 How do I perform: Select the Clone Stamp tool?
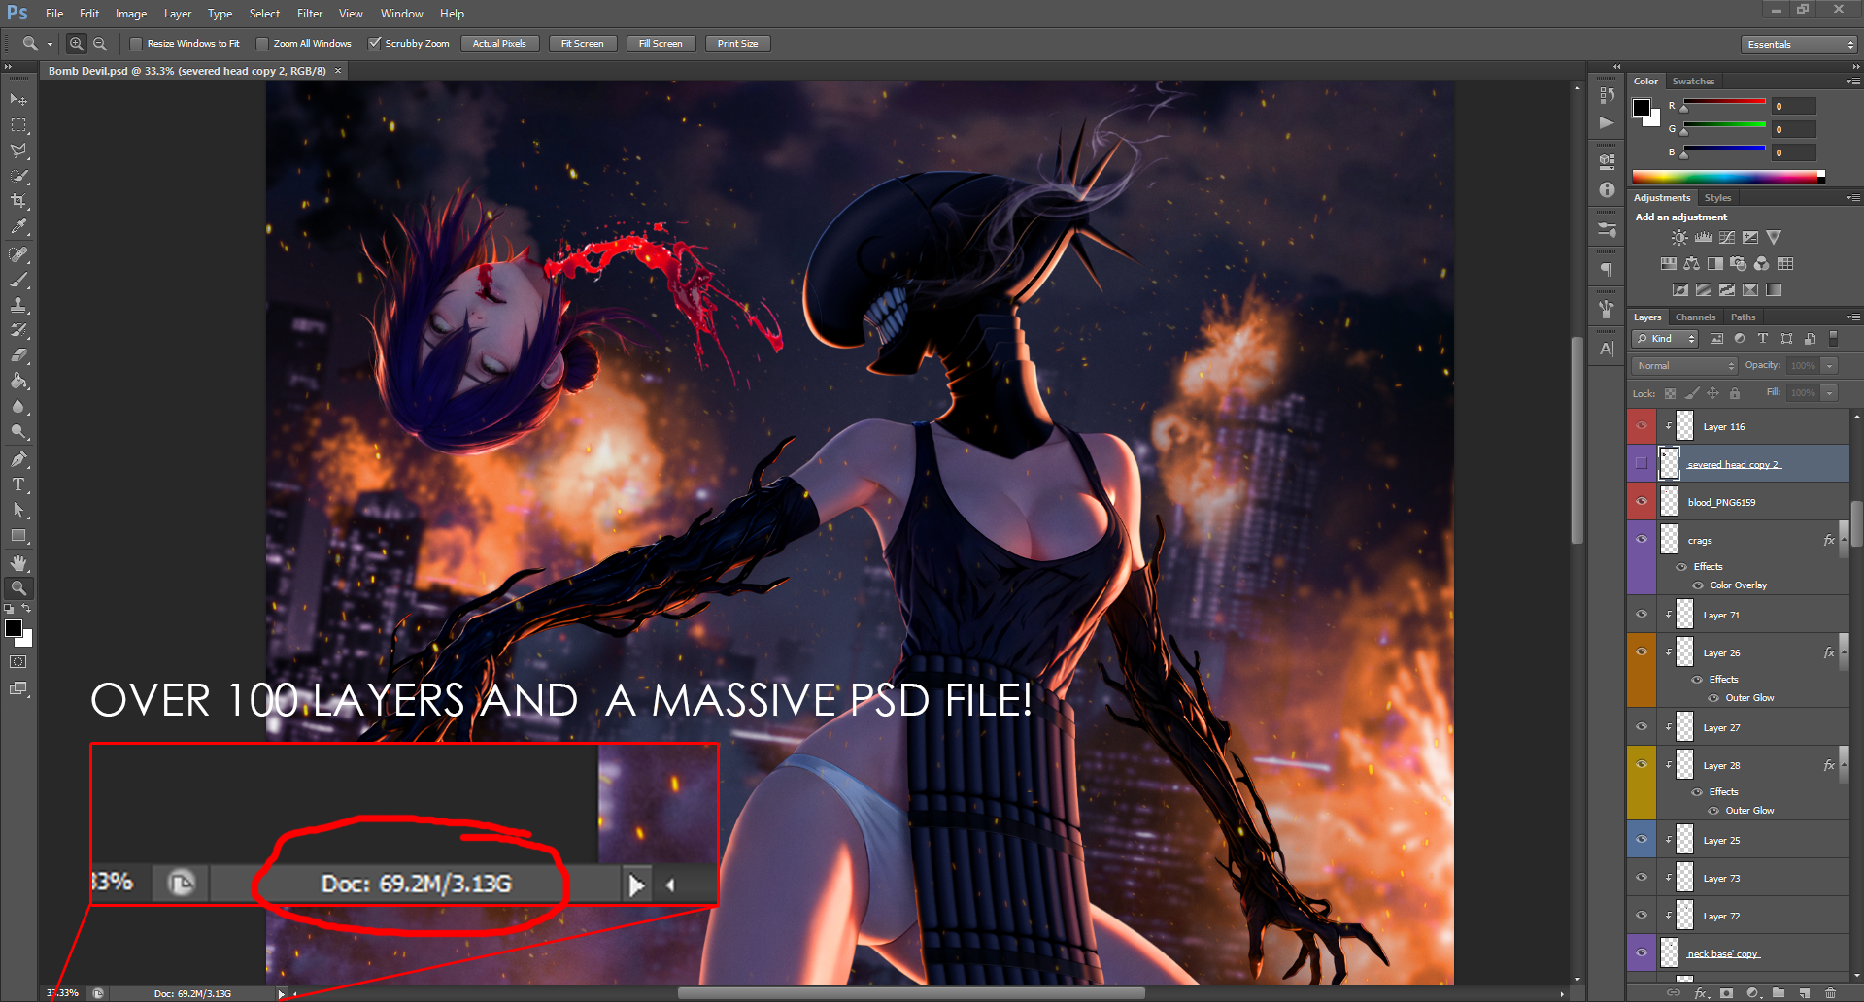[x=18, y=305]
